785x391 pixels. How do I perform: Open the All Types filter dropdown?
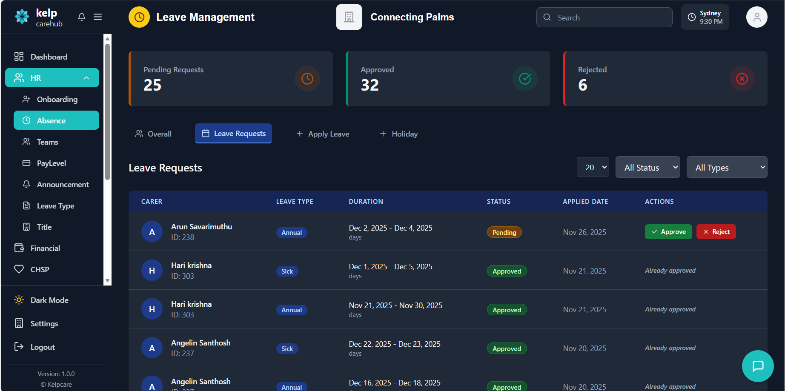pos(727,168)
